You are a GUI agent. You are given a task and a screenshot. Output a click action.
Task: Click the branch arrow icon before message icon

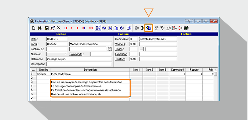coord(142,28)
